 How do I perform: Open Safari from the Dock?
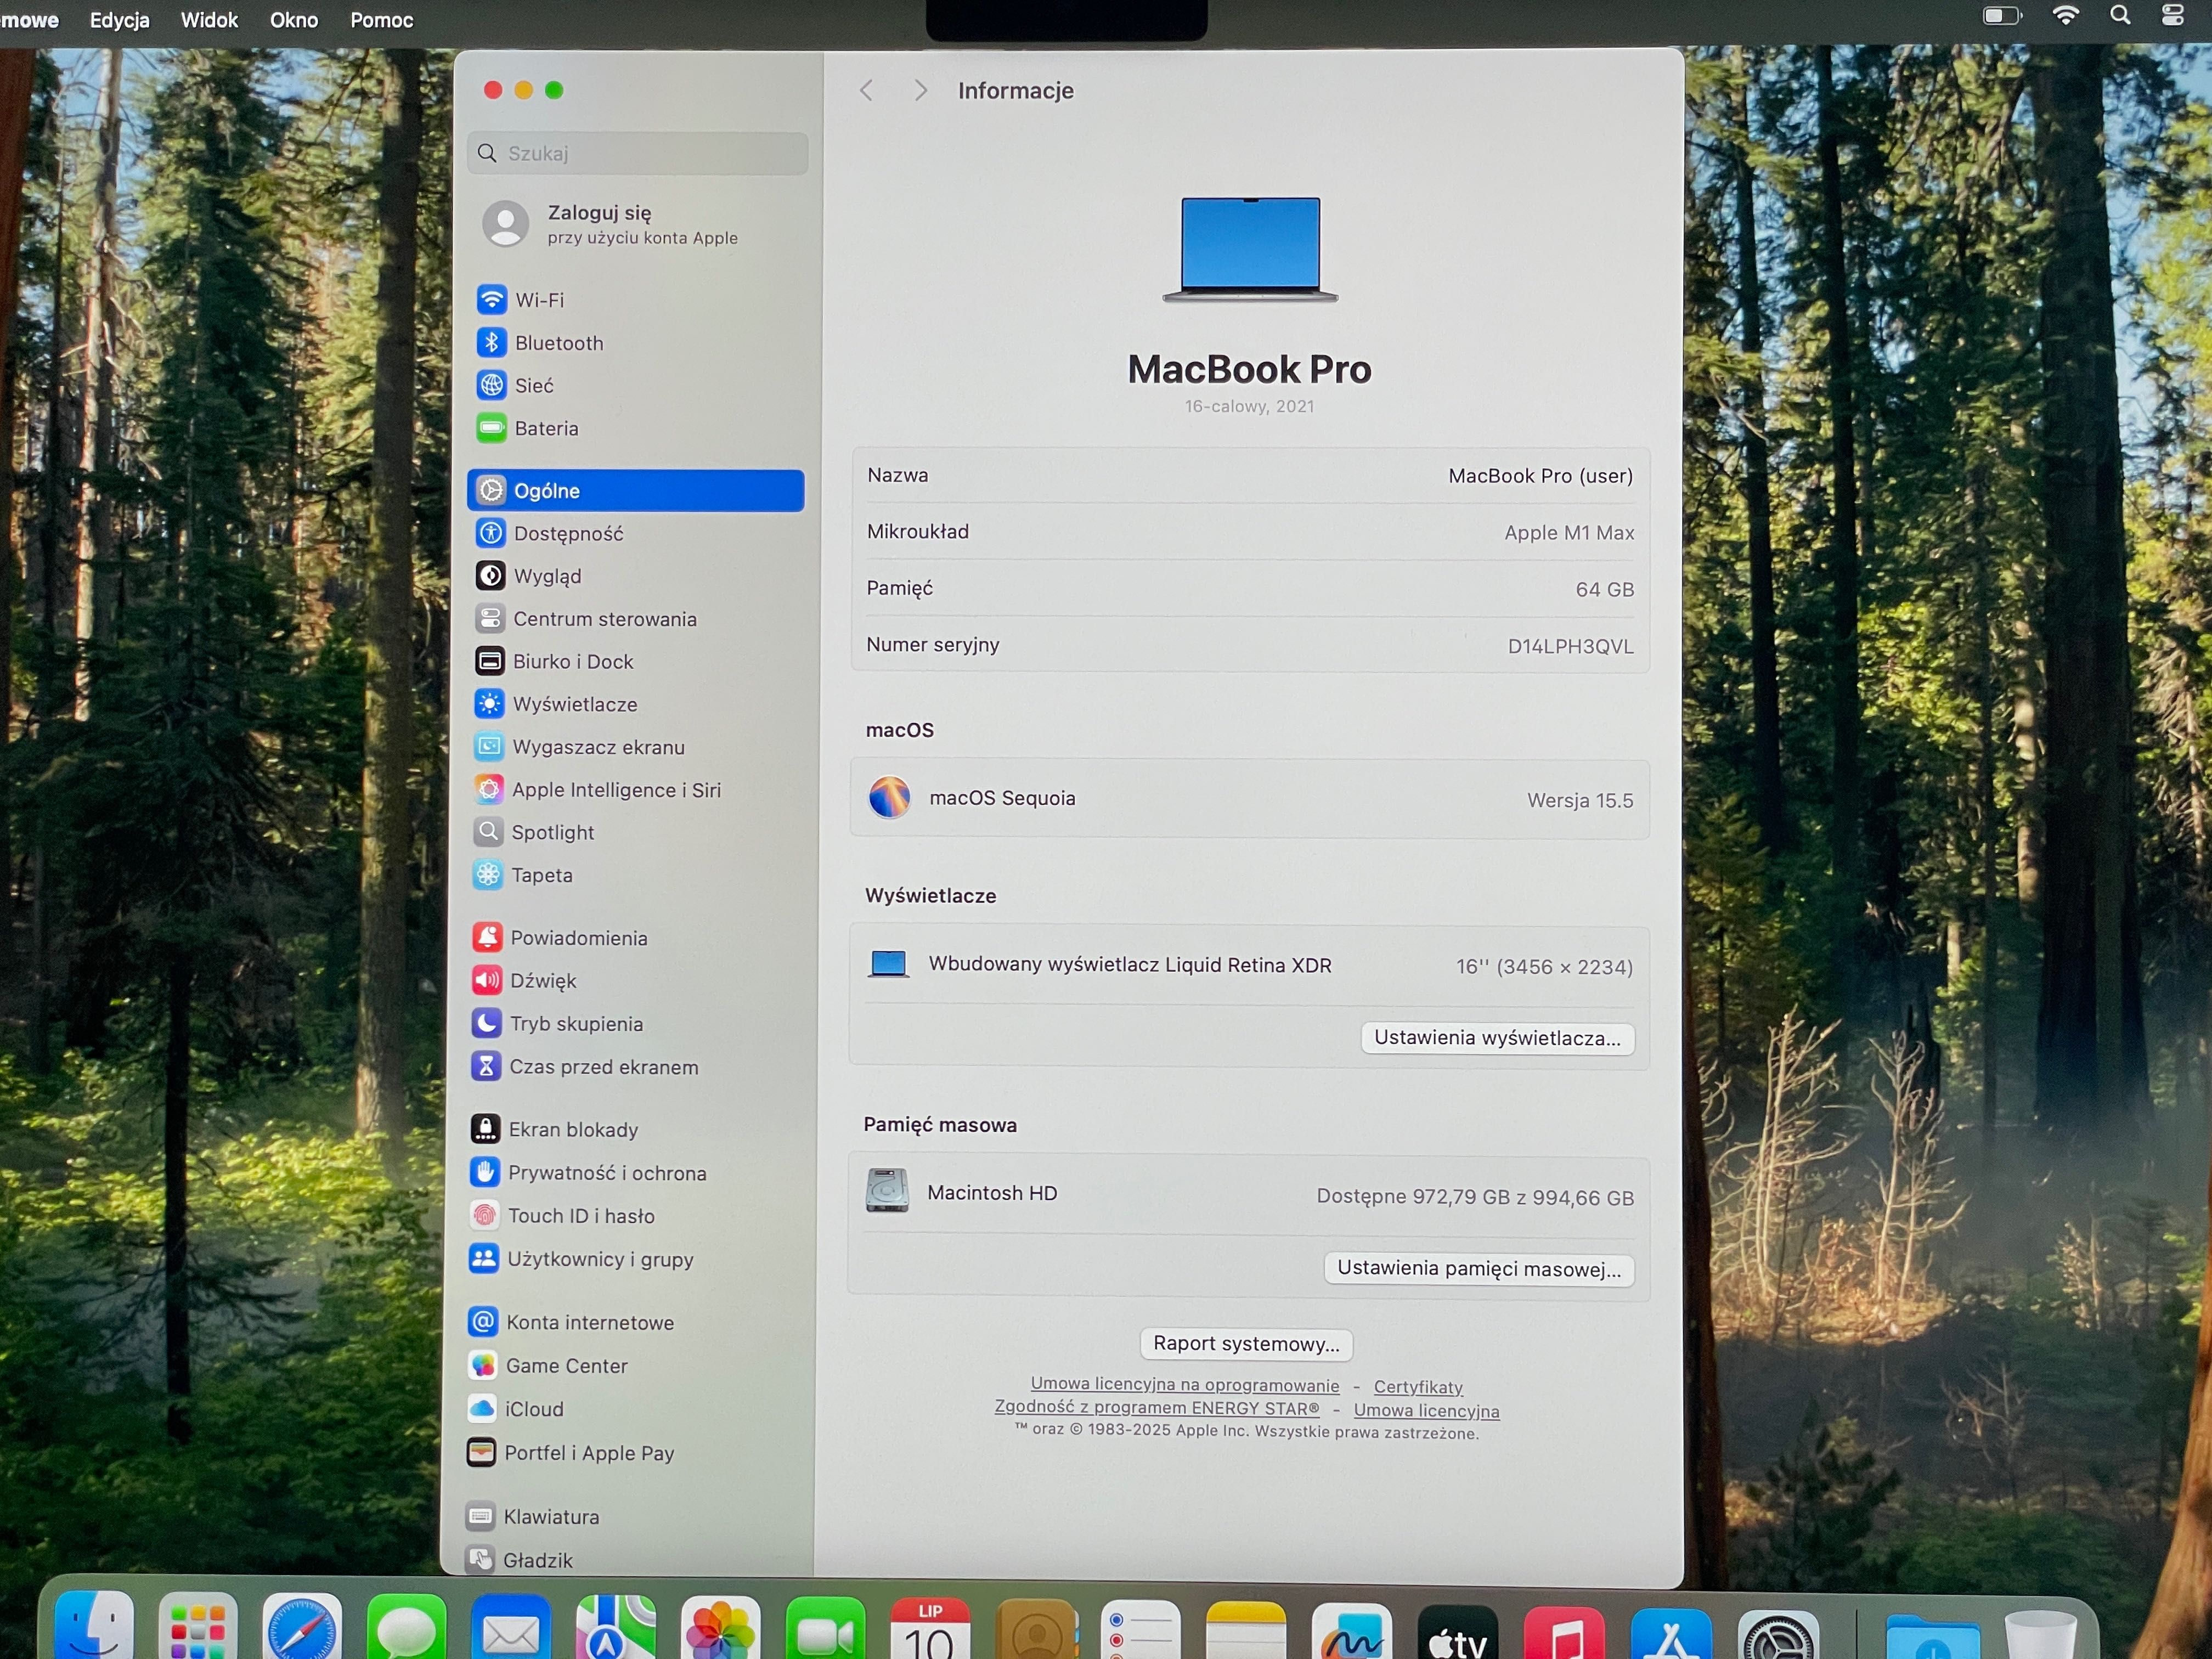302,1628
